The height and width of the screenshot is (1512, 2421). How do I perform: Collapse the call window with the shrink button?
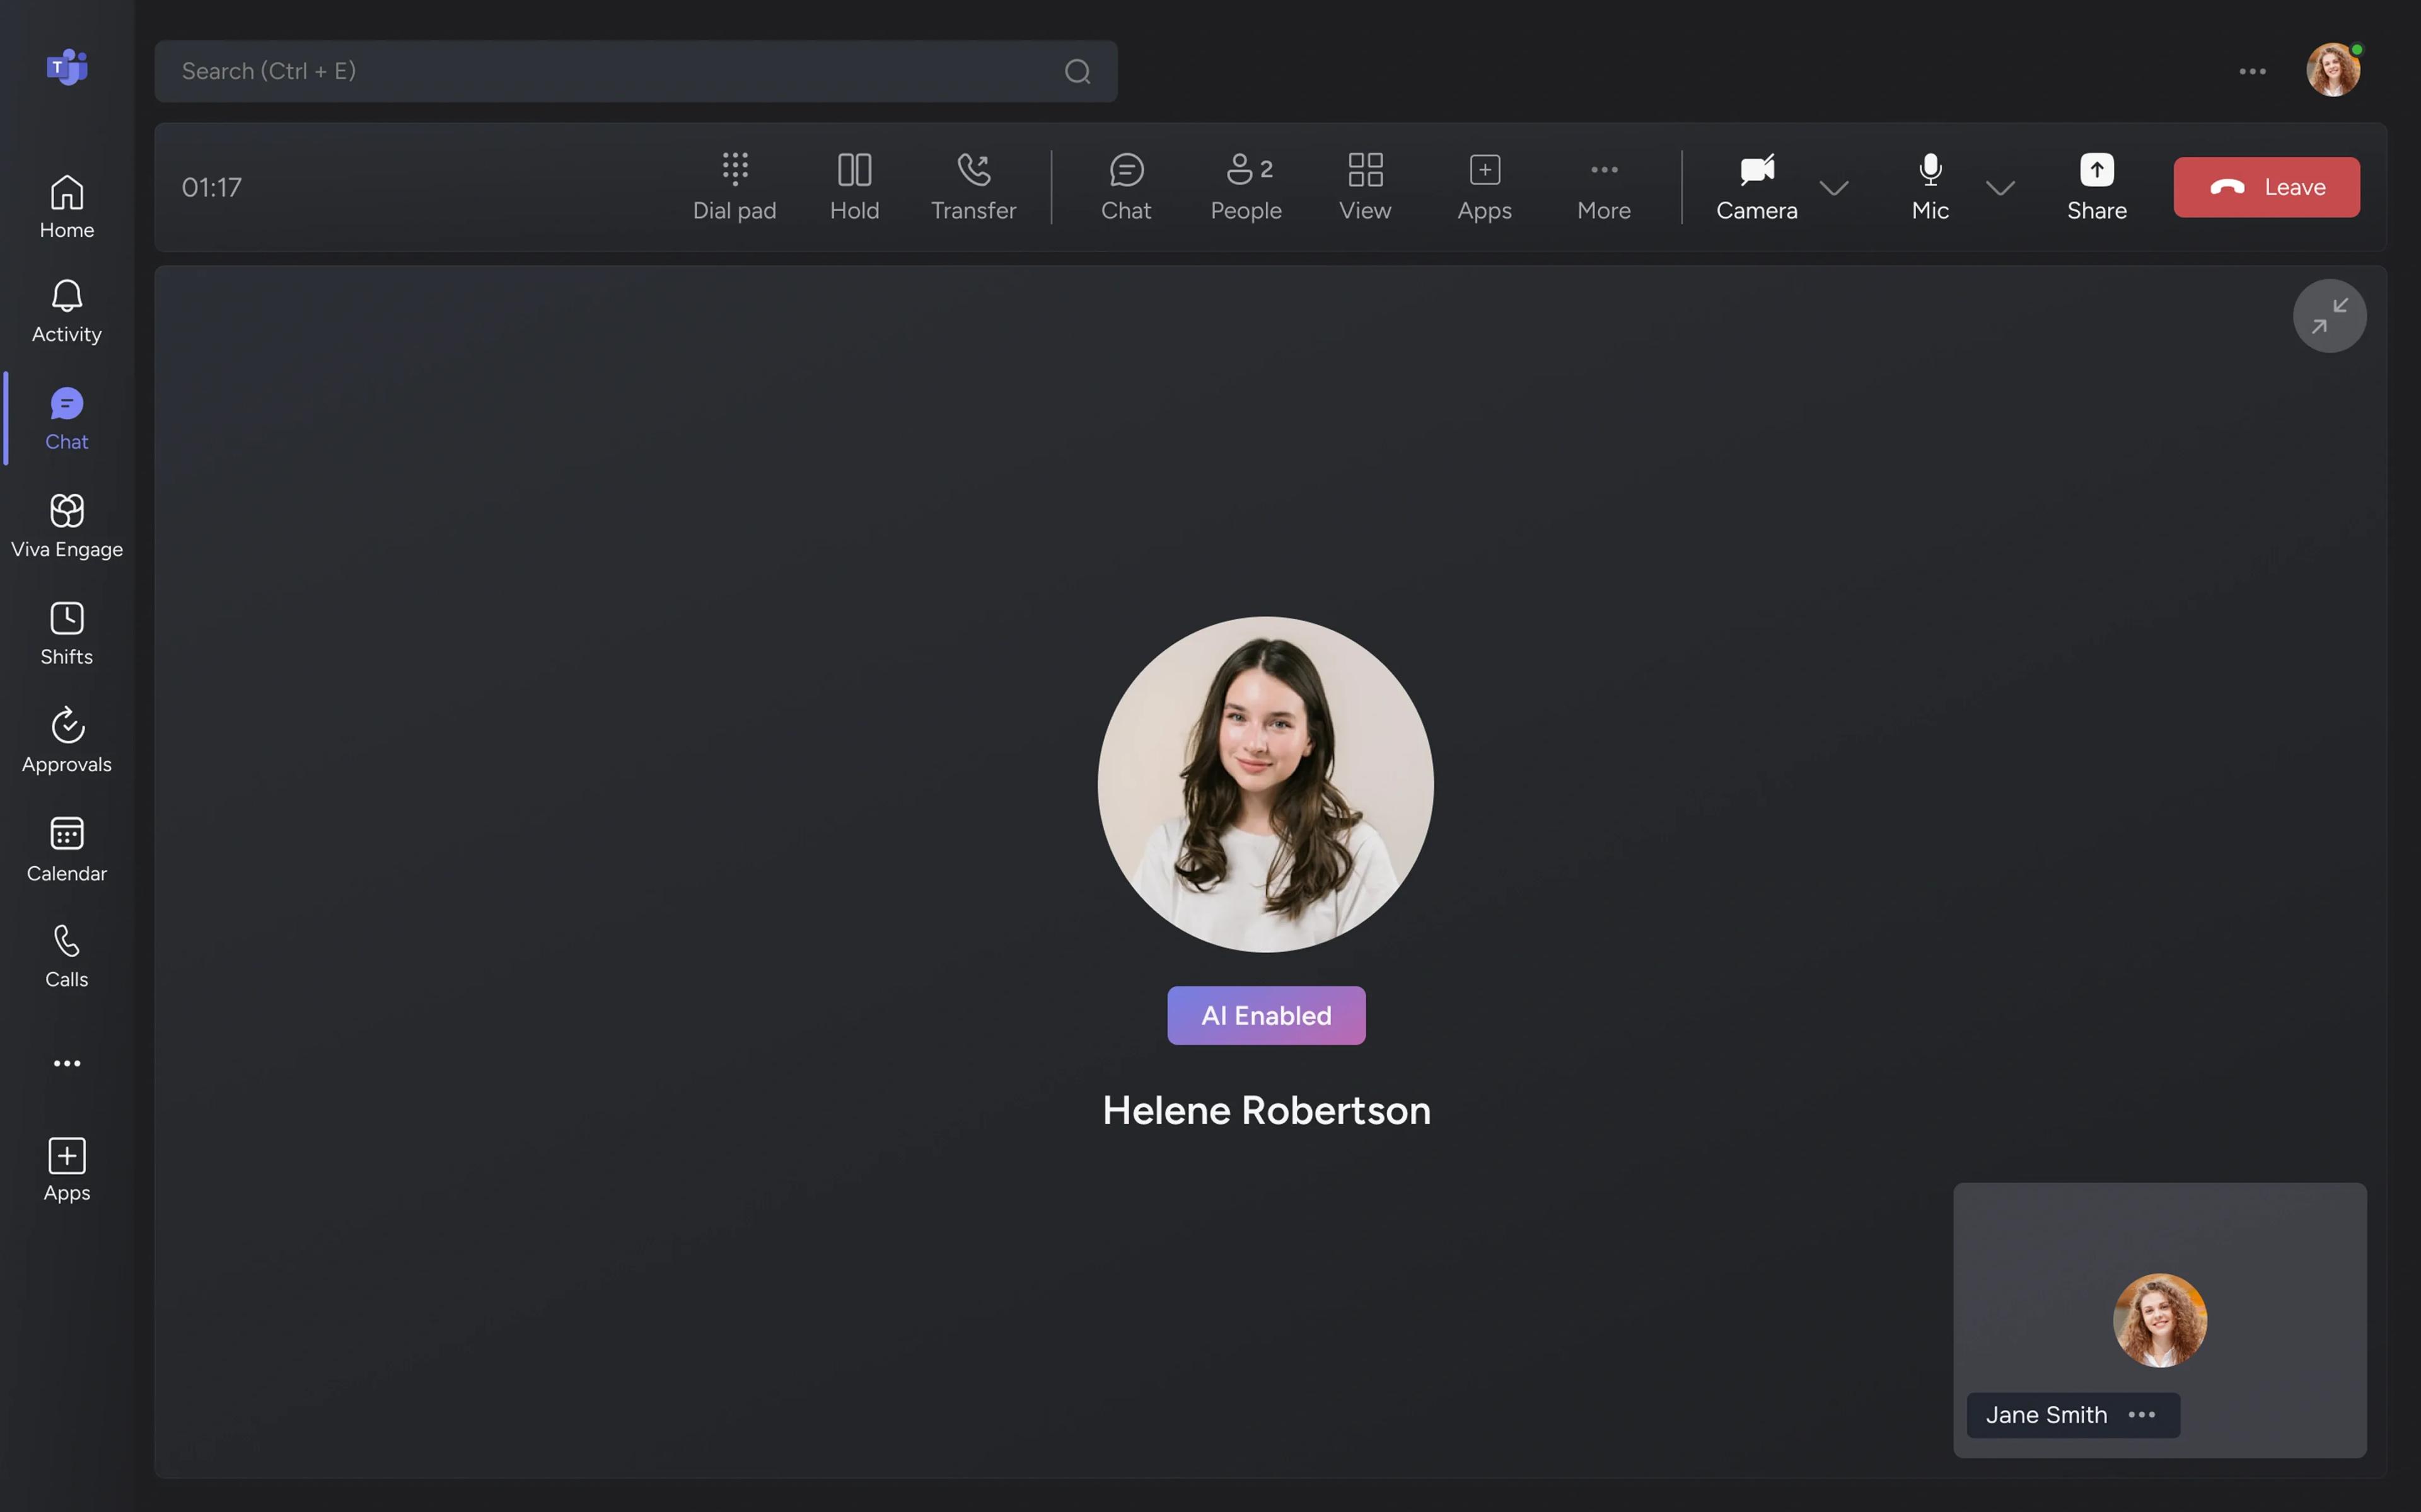pos(2329,316)
